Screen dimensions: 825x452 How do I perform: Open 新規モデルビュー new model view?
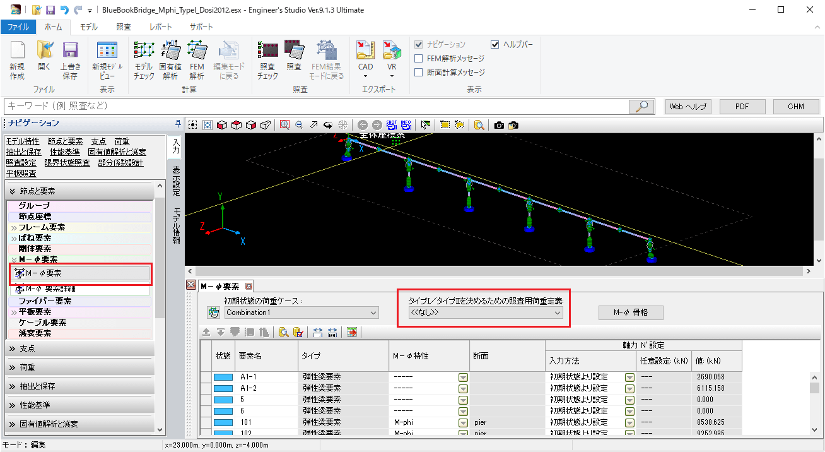pyautogui.click(x=107, y=60)
